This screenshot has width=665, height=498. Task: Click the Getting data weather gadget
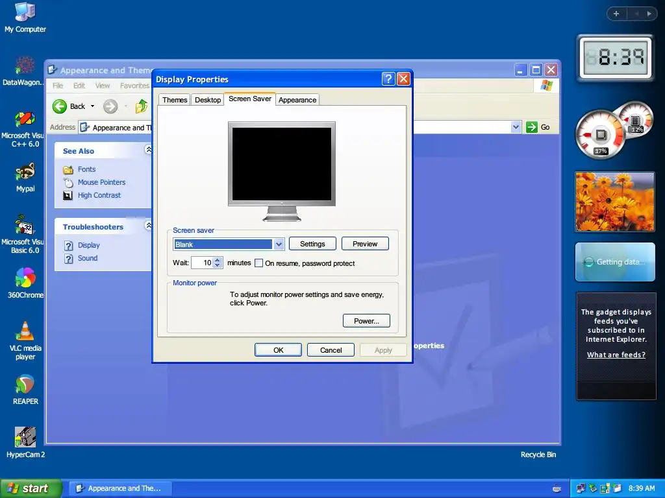coord(615,262)
